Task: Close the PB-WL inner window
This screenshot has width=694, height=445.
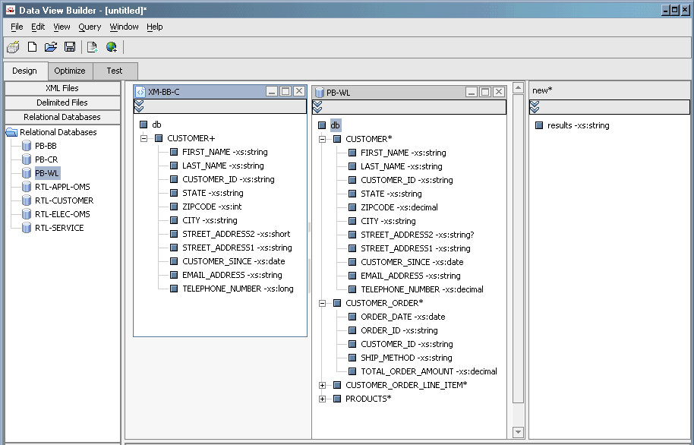Action: [x=499, y=92]
